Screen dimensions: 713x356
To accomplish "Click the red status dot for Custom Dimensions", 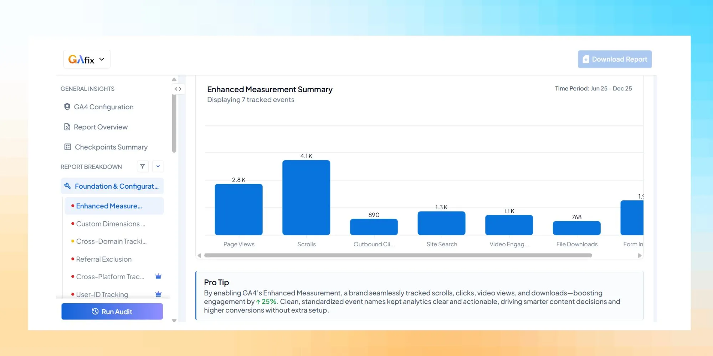I will click(72, 224).
